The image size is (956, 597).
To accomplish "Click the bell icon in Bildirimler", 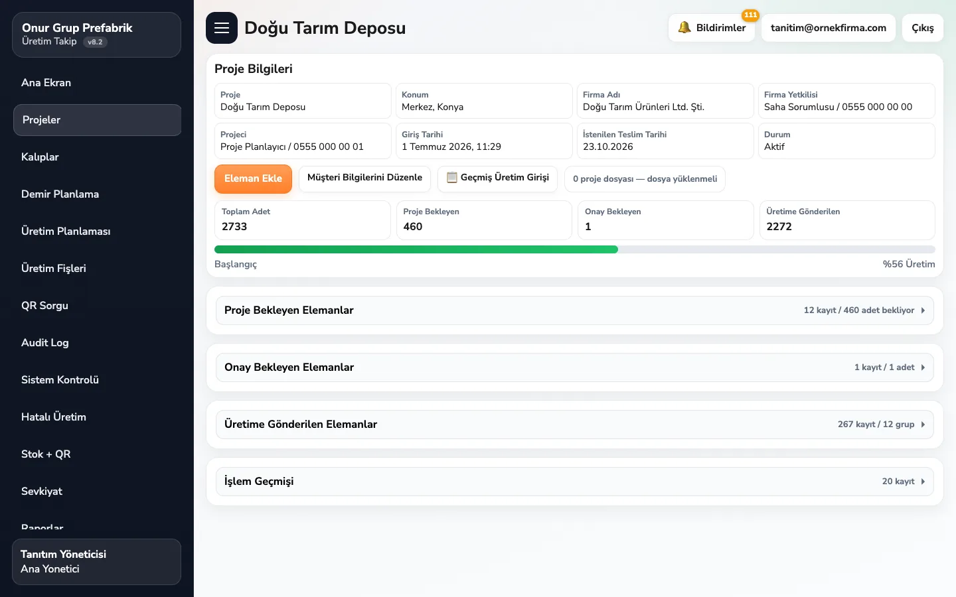I will [x=684, y=28].
